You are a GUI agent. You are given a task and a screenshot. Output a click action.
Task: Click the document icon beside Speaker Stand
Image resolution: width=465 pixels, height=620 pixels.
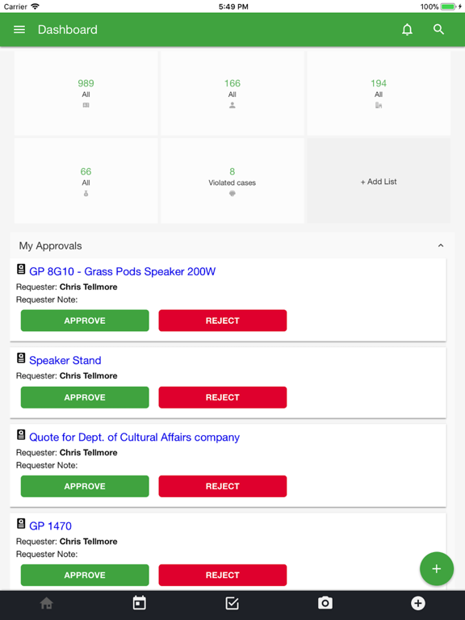21,358
